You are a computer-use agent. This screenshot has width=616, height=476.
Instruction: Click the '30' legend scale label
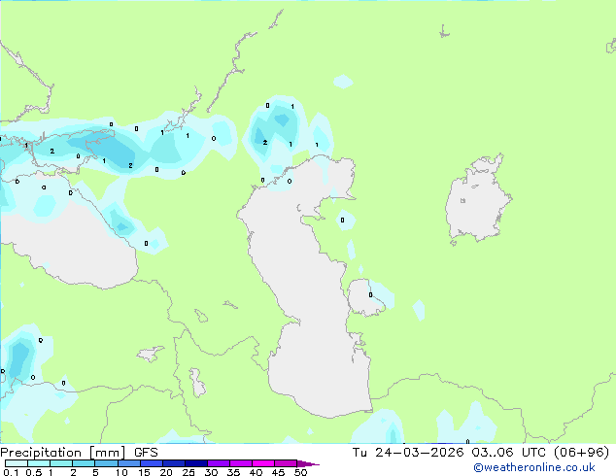(211, 472)
